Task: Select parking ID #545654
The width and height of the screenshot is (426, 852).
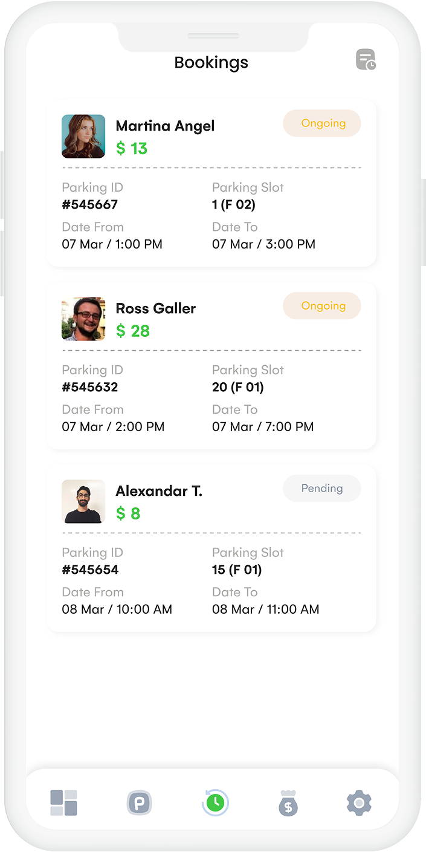Action: [90, 570]
